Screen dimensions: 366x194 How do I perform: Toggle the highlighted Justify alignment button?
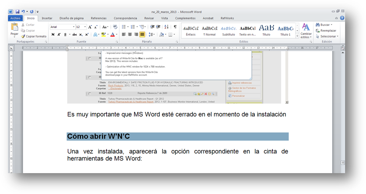[x=142, y=35]
